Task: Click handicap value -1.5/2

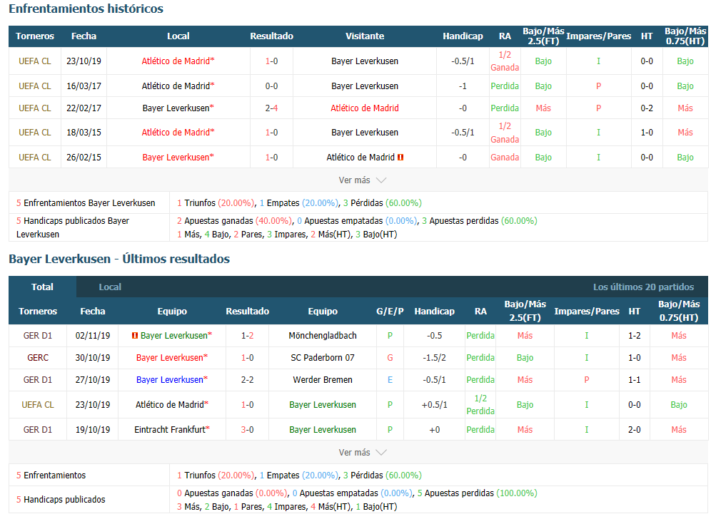Action: coord(434,358)
